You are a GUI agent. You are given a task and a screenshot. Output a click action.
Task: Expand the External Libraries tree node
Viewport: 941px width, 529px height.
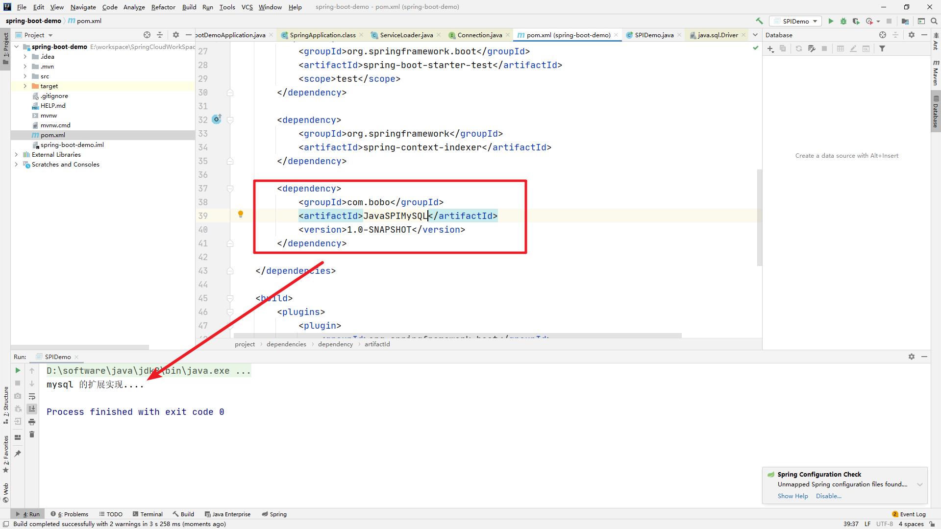click(14, 154)
